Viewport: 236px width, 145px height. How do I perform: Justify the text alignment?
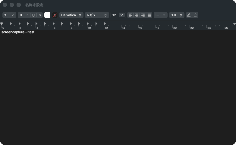click(x=149, y=15)
